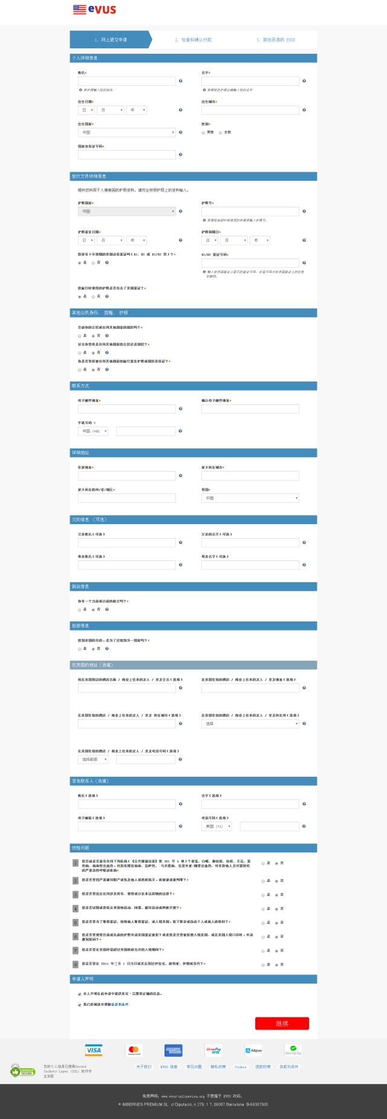Click the 护照号 passport number field
This screenshot has height=1119, width=387.
coord(250,212)
